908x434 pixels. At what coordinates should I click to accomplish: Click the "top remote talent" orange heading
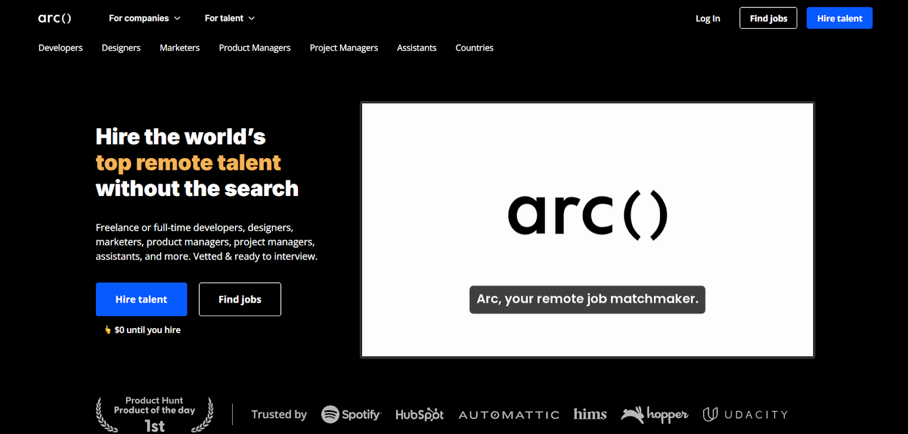tap(188, 163)
